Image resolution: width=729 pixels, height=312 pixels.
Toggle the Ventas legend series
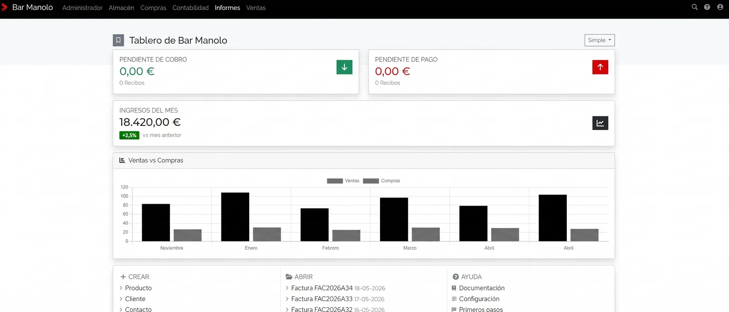[x=343, y=181]
